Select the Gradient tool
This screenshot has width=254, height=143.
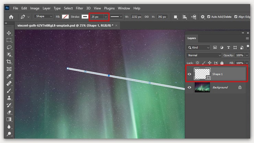[x=9, y=120]
